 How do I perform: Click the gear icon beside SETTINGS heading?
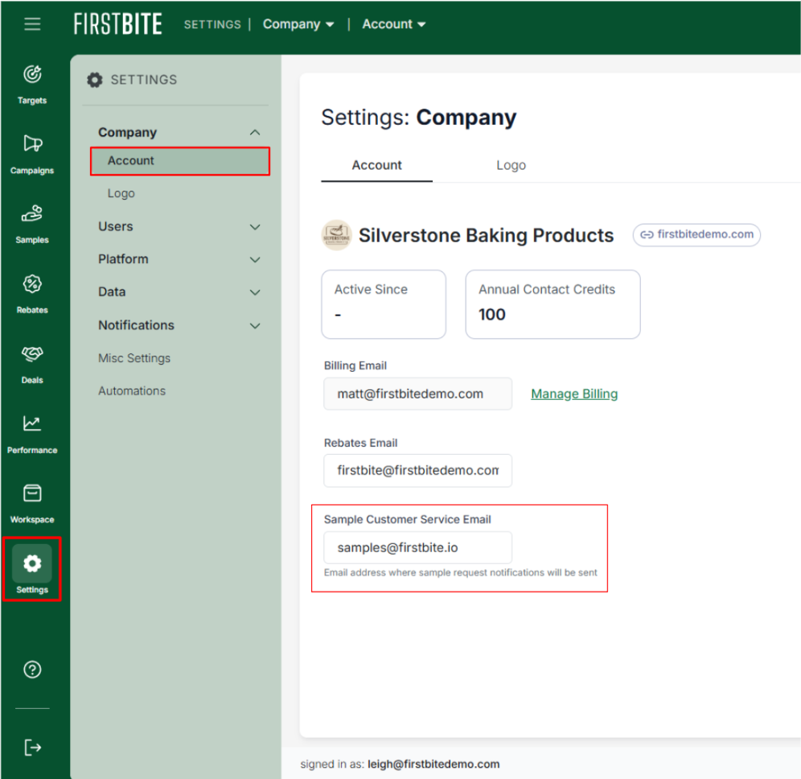click(x=95, y=80)
